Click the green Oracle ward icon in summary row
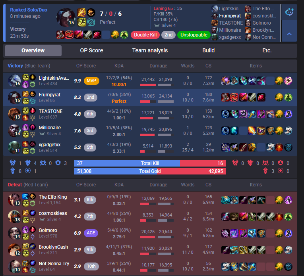The height and width of the screenshot is (276, 304). coord(124,35)
